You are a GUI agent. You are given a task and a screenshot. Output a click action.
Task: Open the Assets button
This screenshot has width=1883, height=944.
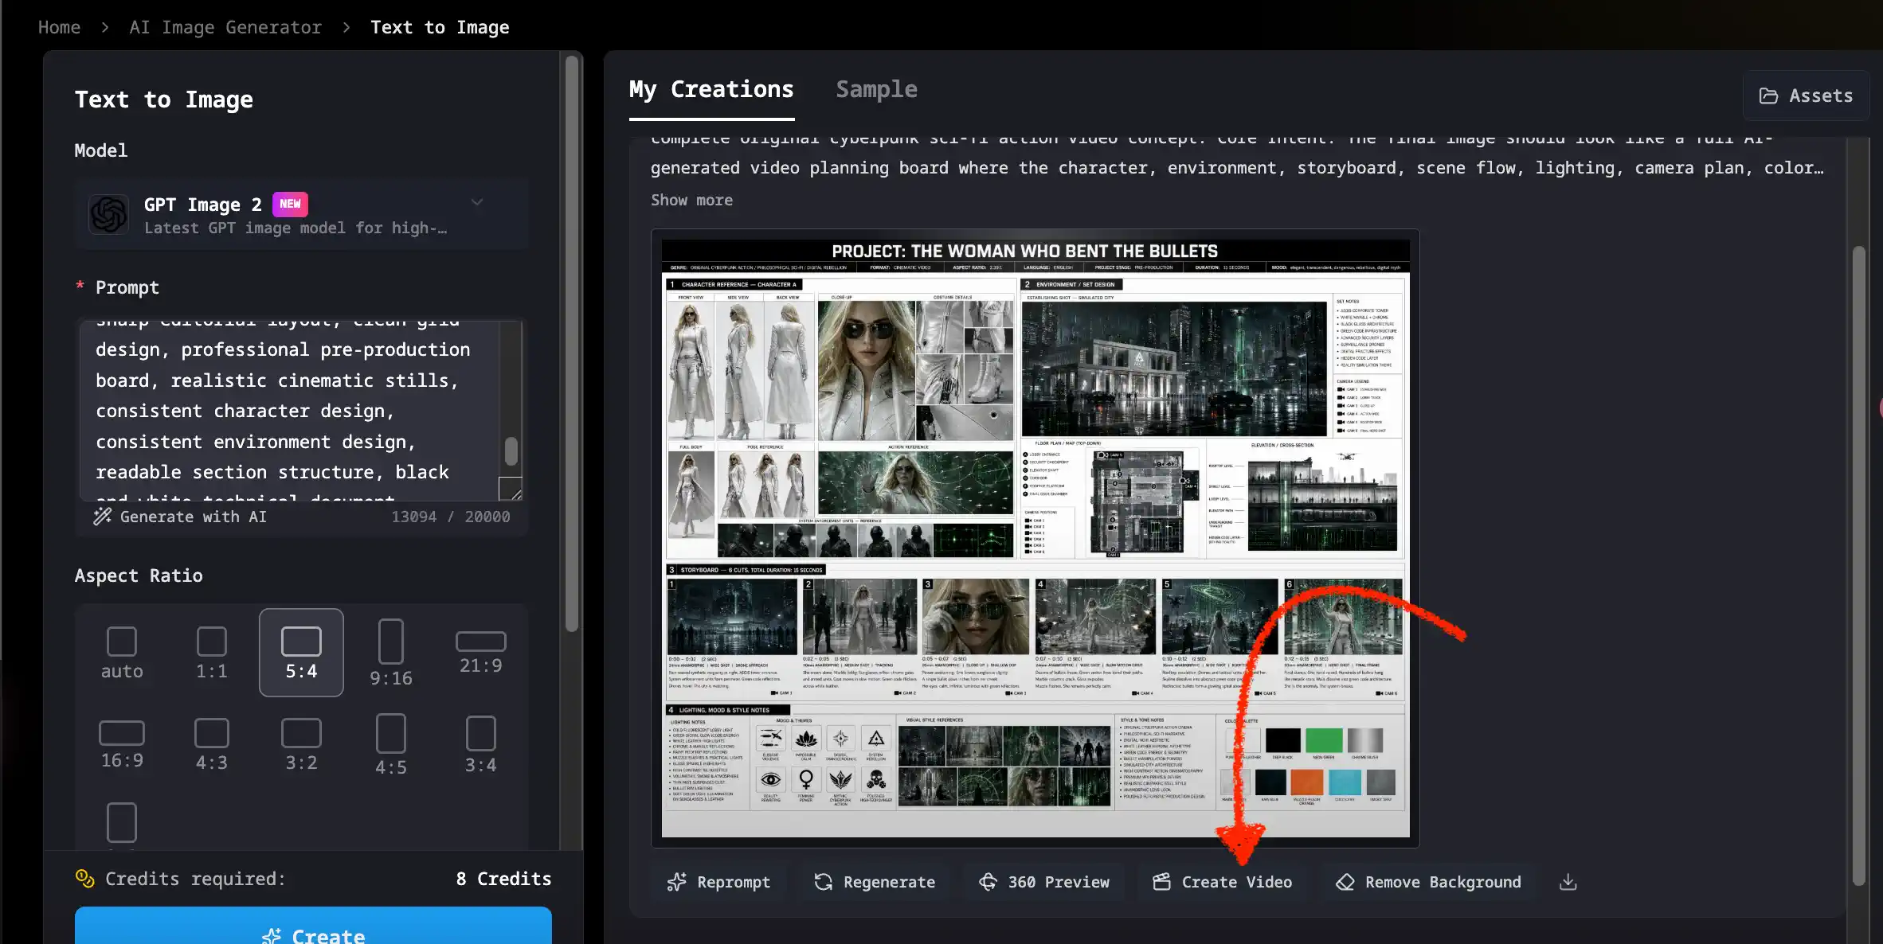point(1805,96)
